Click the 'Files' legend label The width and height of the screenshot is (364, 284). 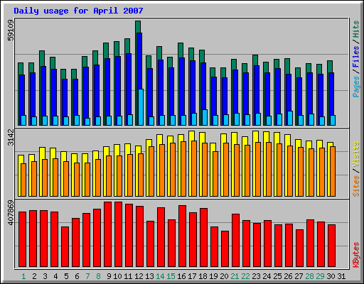click(x=356, y=57)
